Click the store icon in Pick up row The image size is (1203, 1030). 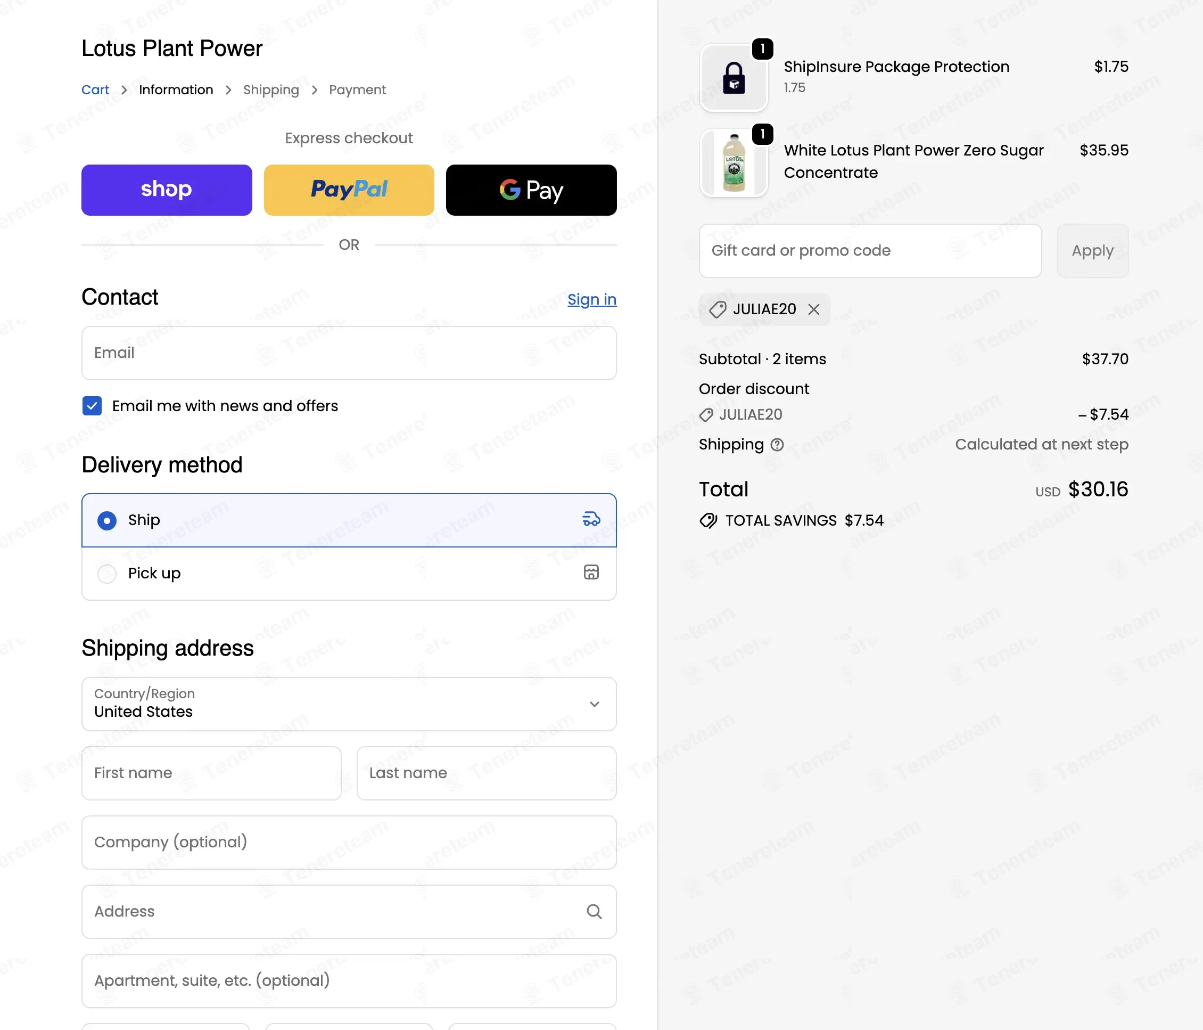click(591, 572)
